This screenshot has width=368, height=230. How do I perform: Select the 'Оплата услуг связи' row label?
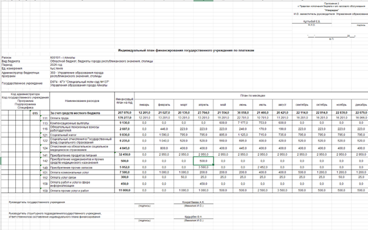(82, 178)
